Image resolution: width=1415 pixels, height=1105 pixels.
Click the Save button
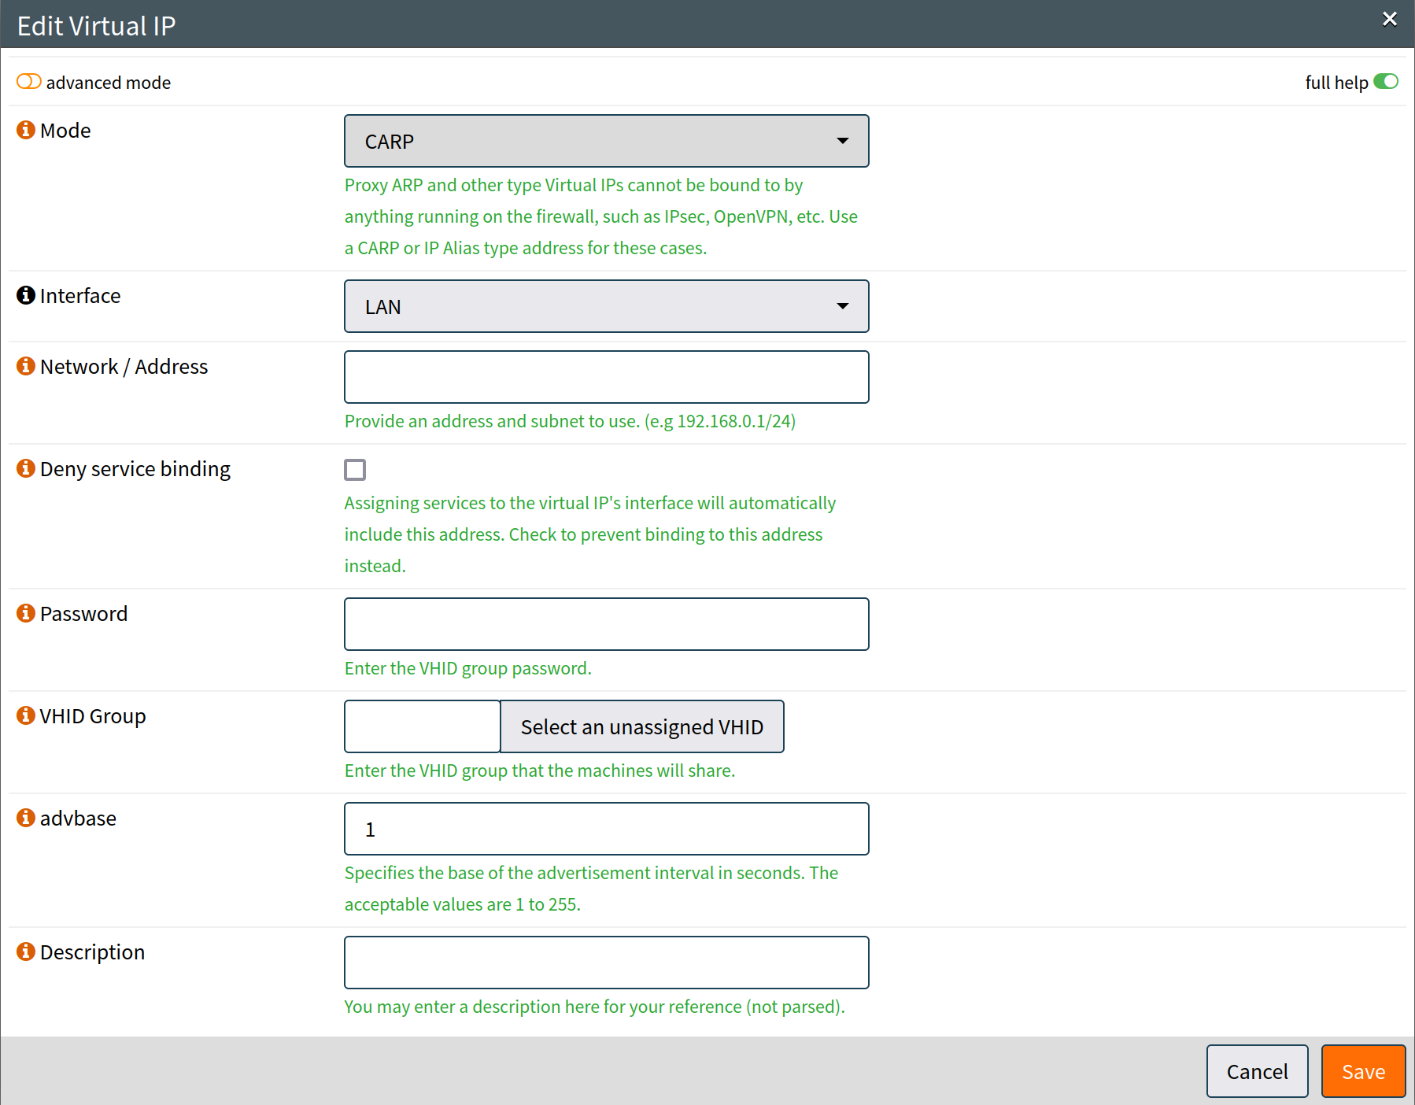pyautogui.click(x=1363, y=1071)
